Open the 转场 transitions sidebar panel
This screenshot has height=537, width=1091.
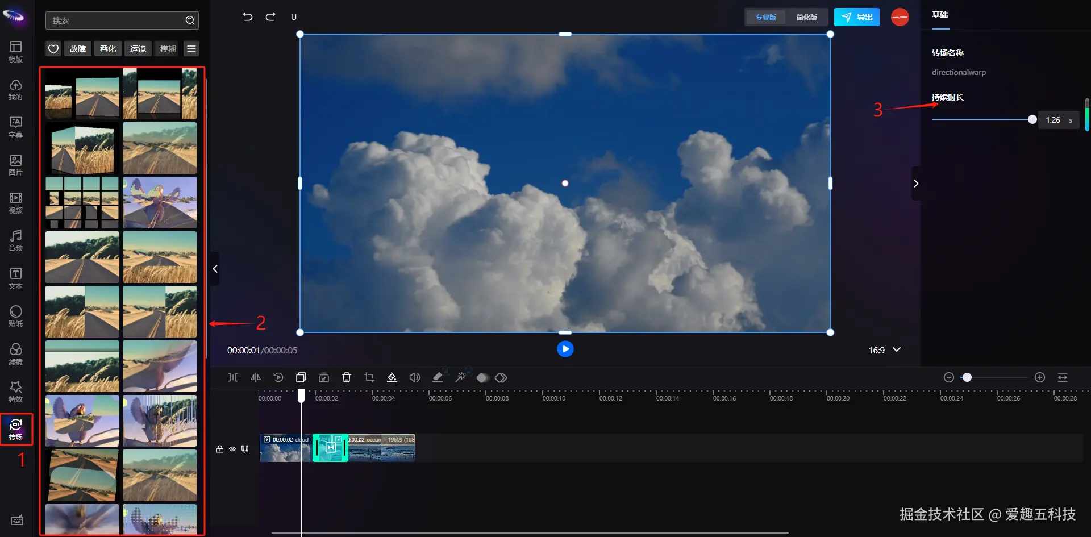[16, 430]
